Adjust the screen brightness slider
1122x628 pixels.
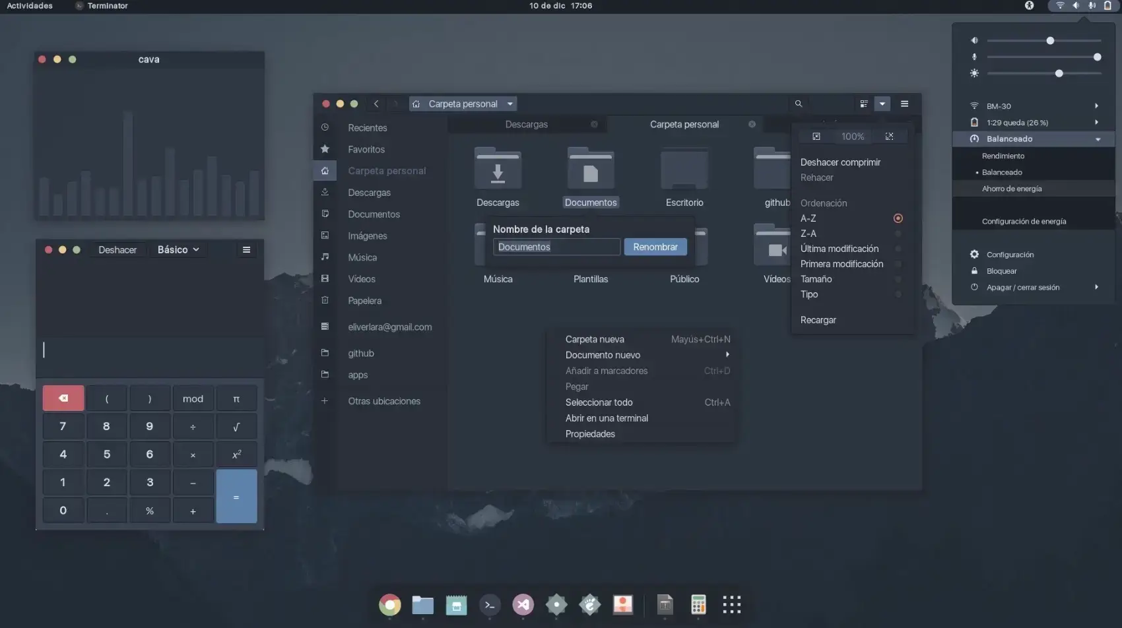pos(1059,73)
